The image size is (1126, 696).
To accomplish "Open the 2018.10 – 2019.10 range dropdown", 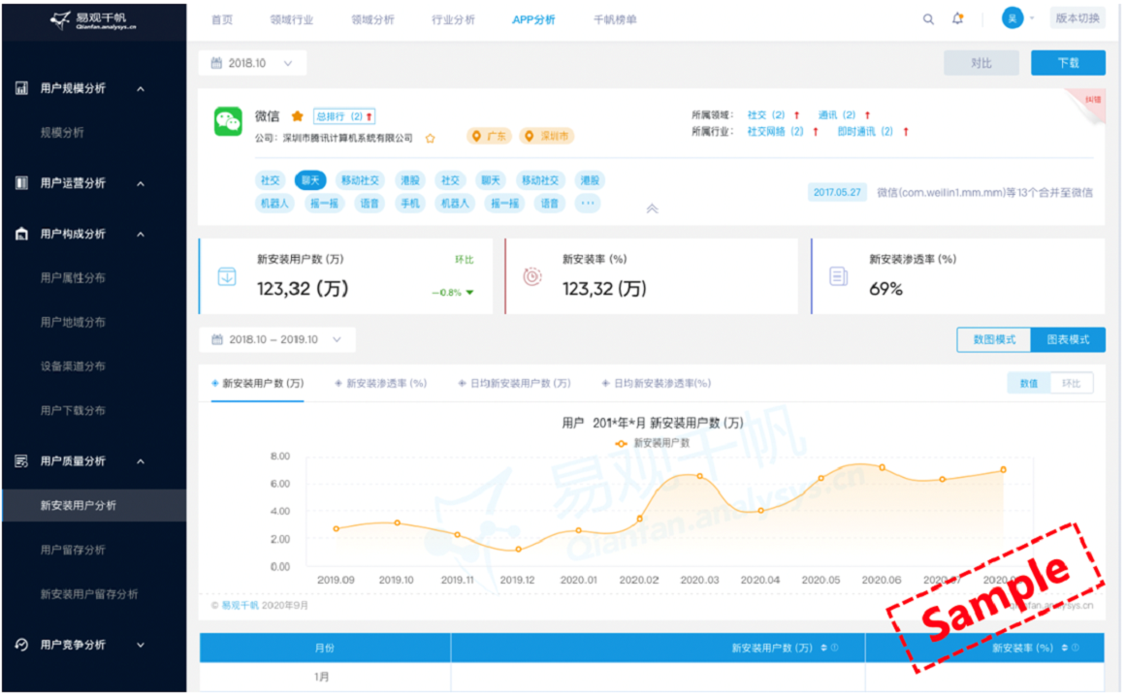I will (277, 340).
